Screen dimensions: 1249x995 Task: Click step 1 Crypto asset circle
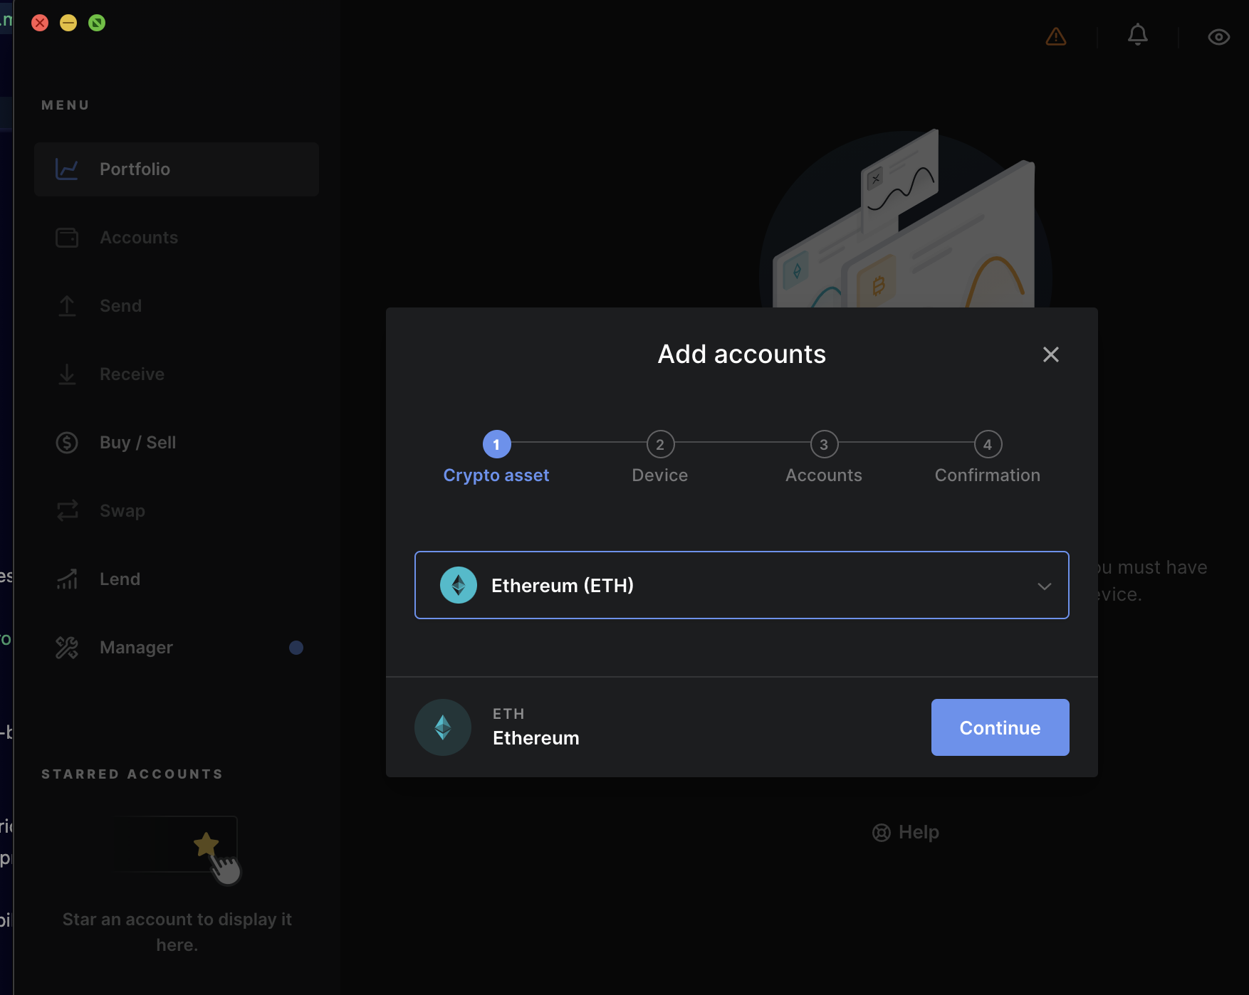[x=496, y=445]
